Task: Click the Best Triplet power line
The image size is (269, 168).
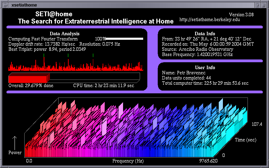Action: point(47,49)
